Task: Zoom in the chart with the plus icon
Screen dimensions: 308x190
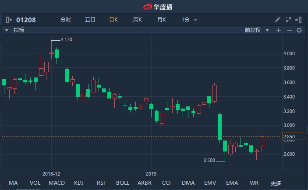Action: coord(279,30)
